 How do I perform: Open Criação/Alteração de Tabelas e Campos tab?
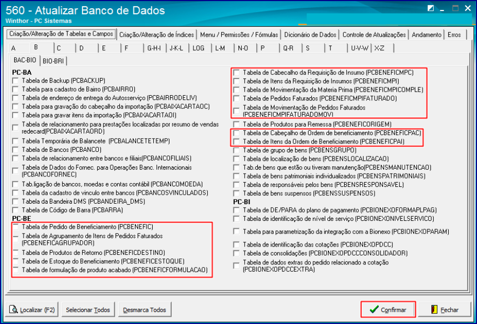[61, 34]
